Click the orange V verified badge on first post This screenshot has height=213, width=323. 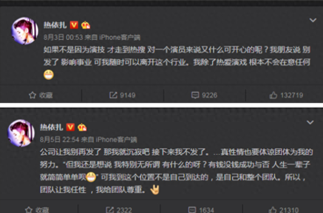(x=74, y=25)
